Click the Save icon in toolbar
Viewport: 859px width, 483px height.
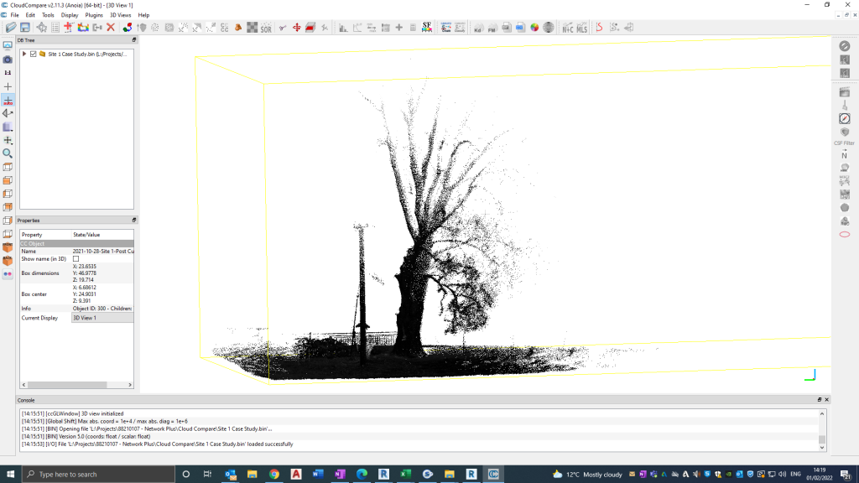25,28
